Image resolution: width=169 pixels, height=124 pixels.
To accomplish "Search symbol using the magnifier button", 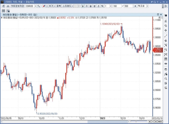I will pyautogui.click(x=39, y=6).
